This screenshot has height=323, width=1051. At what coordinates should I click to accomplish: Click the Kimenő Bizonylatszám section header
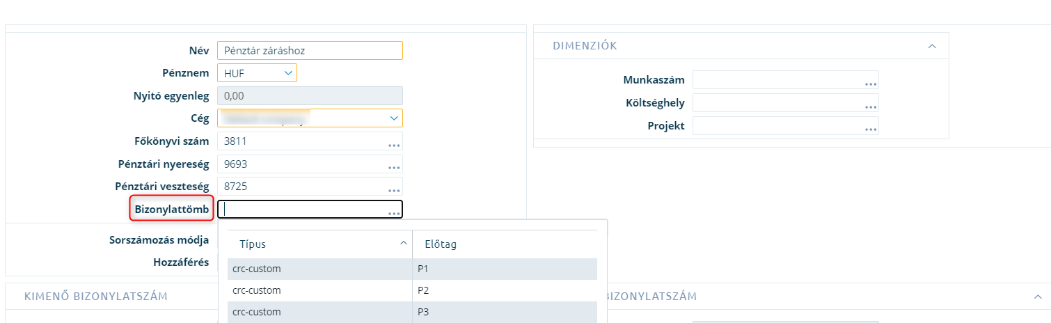96,296
